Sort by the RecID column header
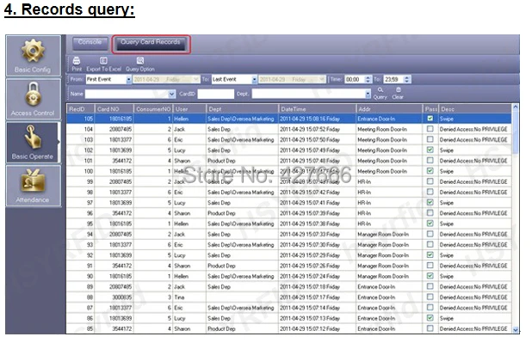Image resolution: width=532 pixels, height=349 pixels. click(x=80, y=109)
